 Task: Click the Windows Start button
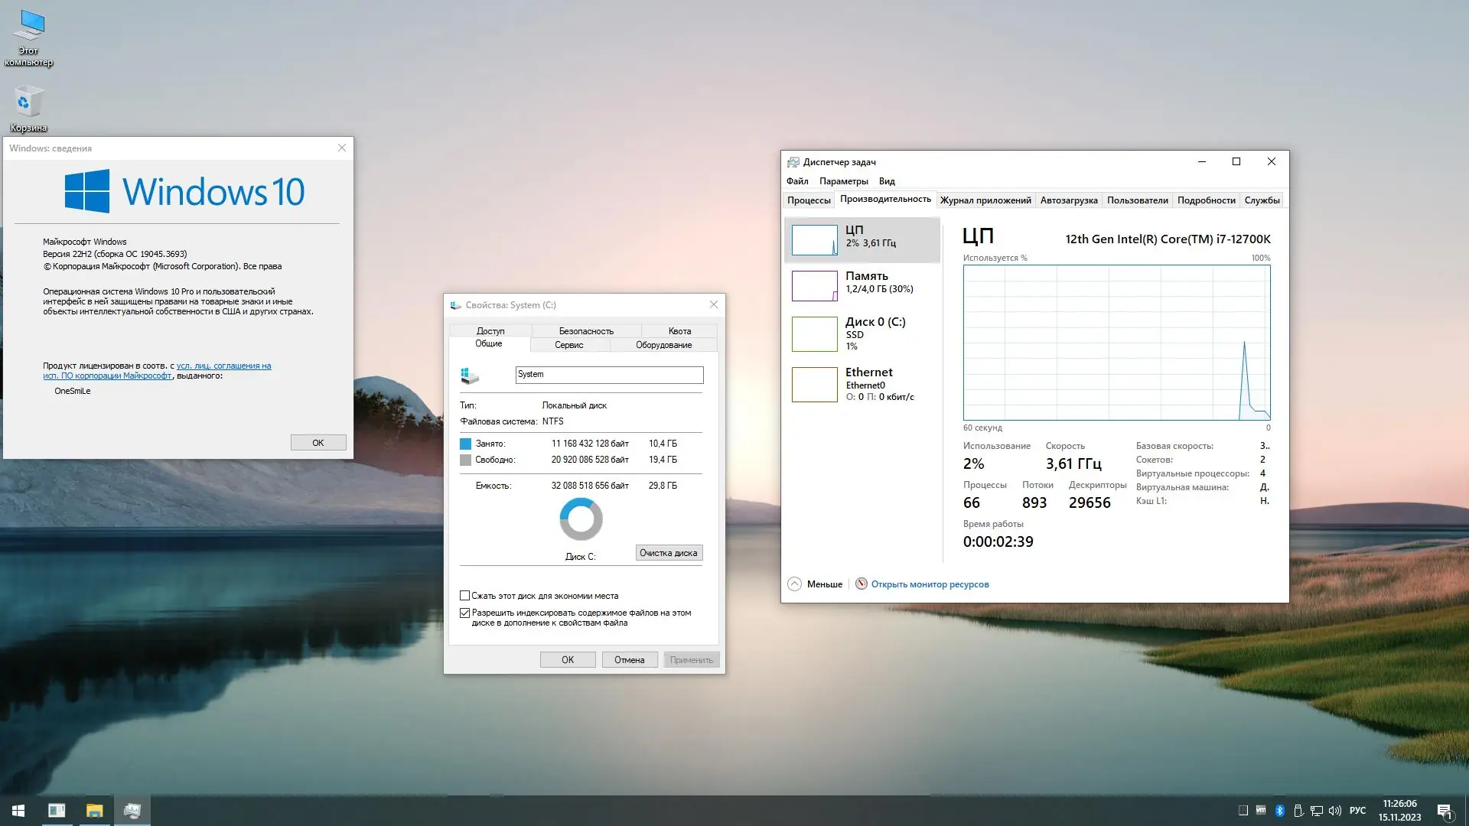tap(18, 810)
